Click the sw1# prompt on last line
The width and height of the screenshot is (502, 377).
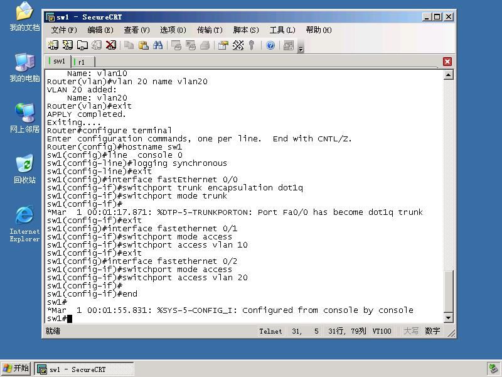tap(56, 319)
